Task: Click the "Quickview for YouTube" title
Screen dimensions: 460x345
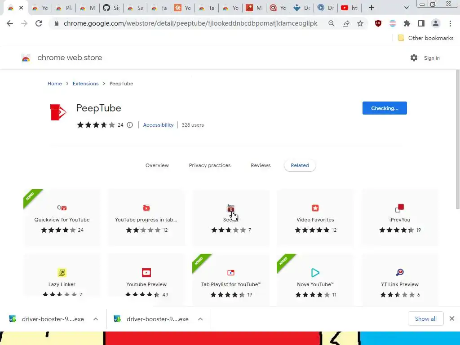Action: 62,220
